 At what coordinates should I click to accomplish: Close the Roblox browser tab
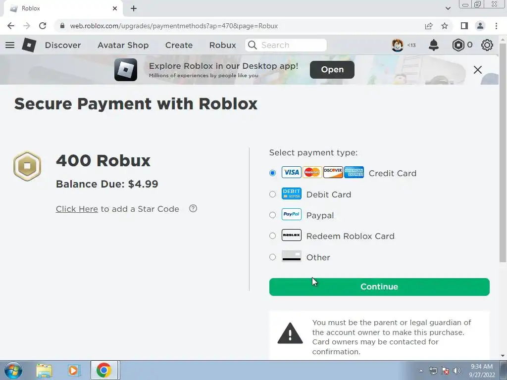[x=115, y=8]
